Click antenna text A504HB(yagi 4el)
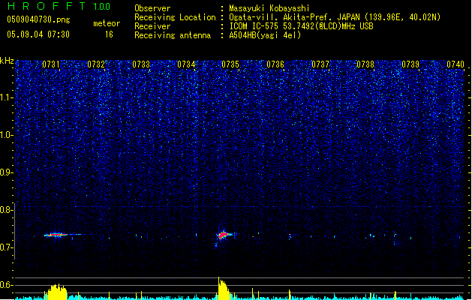Image resolution: width=472 pixels, height=300 pixels. 265,35
